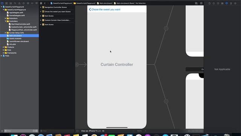Open the Project navigator tab
Screen dimensions: 241x136
click(x=2, y=3)
